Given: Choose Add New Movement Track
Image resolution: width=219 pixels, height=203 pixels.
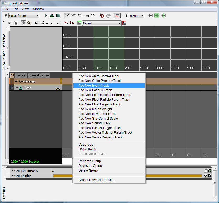Looking at the screenshot, I should (x=109, y=114).
